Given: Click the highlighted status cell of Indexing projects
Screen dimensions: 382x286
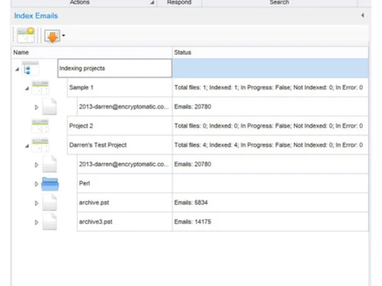Looking at the screenshot, I should pos(270,68).
